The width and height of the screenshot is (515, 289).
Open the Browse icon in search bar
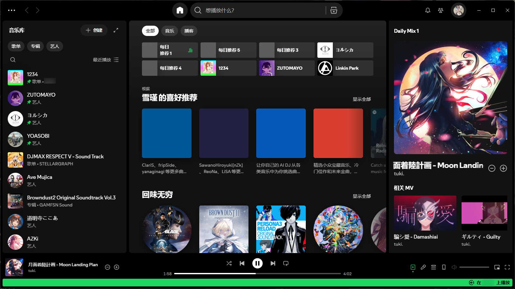pos(334,10)
